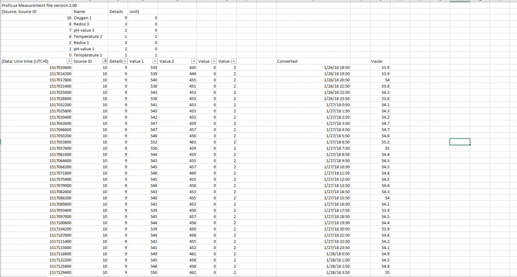The width and height of the screenshot is (517, 277).
Task: Open filter arrow on Details column header
Action: (125, 62)
